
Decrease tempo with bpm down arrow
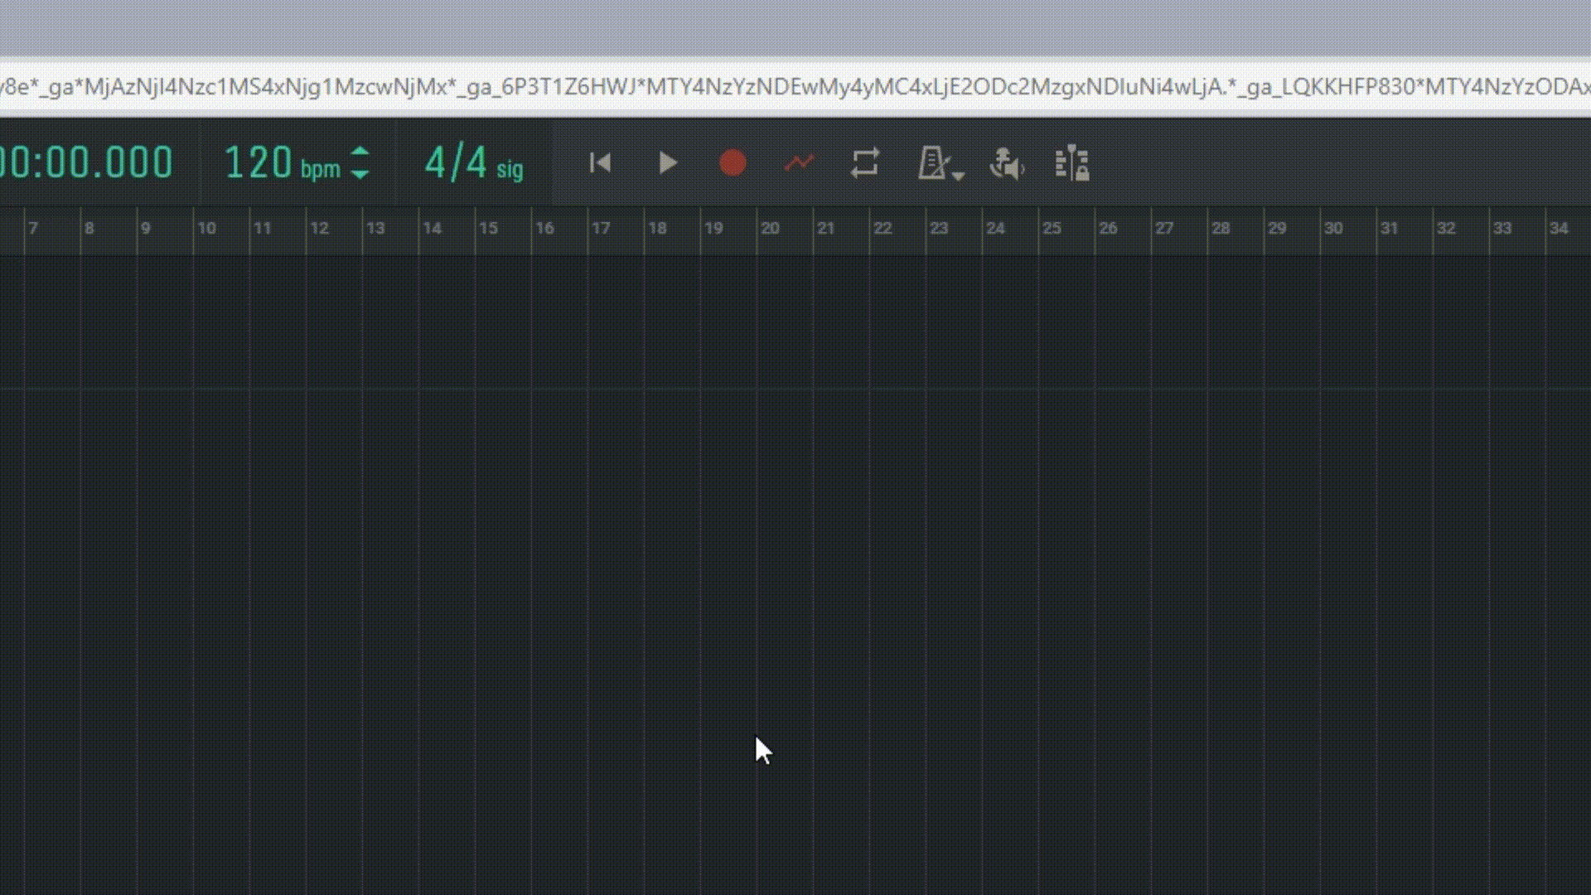(x=360, y=175)
